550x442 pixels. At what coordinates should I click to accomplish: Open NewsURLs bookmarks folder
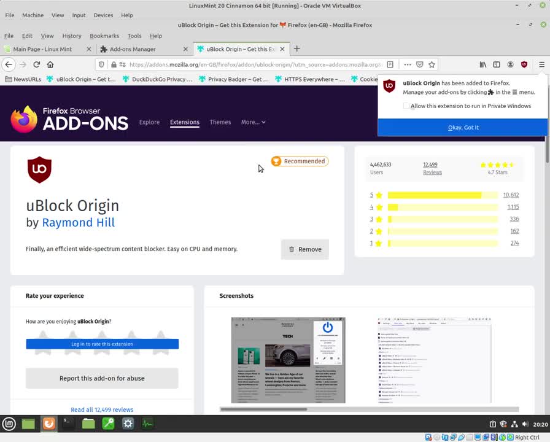point(23,79)
